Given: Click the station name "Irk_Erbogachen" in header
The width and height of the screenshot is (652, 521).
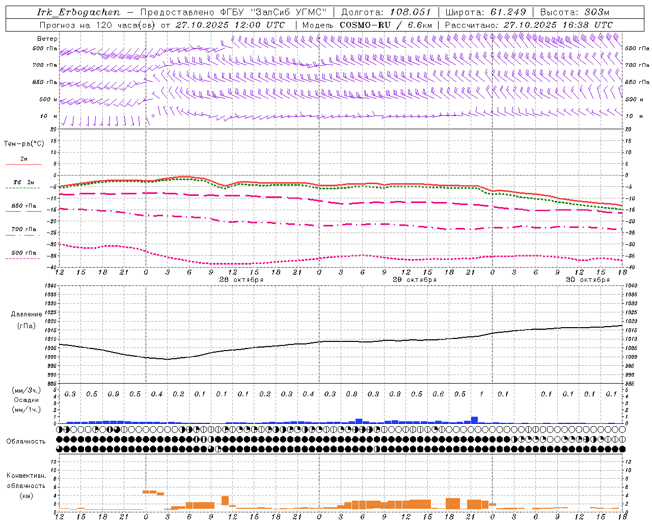Looking at the screenshot, I should coord(78,12).
